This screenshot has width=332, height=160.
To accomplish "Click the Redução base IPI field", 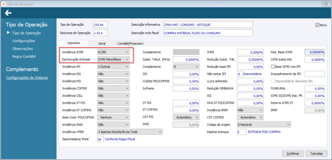I will click(x=250, y=67).
